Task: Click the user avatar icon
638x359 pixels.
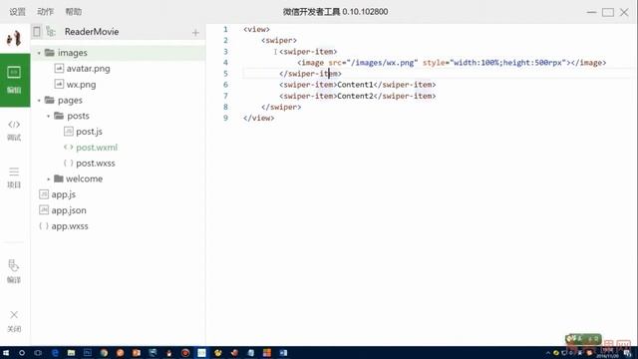Action: pyautogui.click(x=14, y=38)
